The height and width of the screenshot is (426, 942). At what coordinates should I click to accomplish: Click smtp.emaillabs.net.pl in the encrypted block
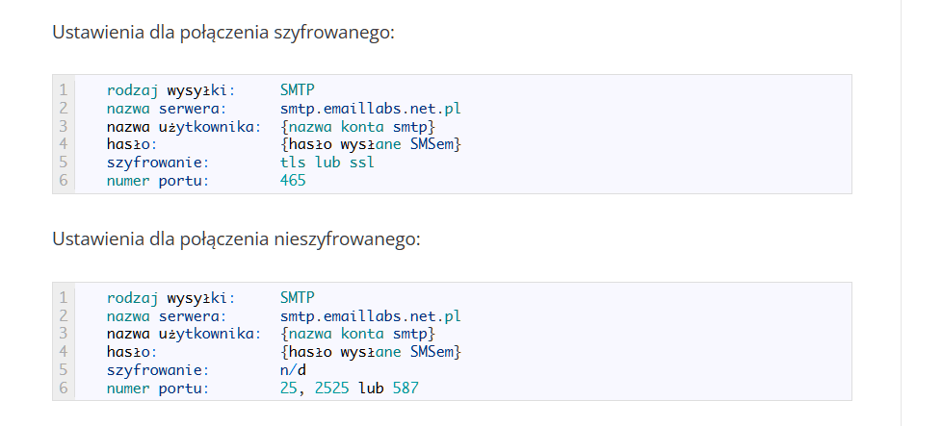tap(371, 109)
